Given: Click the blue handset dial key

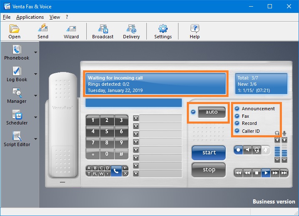Looking at the screenshot, I should 116,171.
